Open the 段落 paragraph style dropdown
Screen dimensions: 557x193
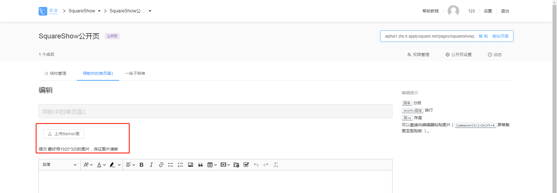click(x=59, y=165)
